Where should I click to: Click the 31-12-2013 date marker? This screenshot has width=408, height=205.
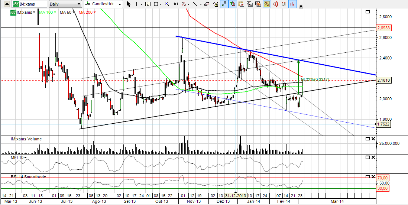(236, 195)
